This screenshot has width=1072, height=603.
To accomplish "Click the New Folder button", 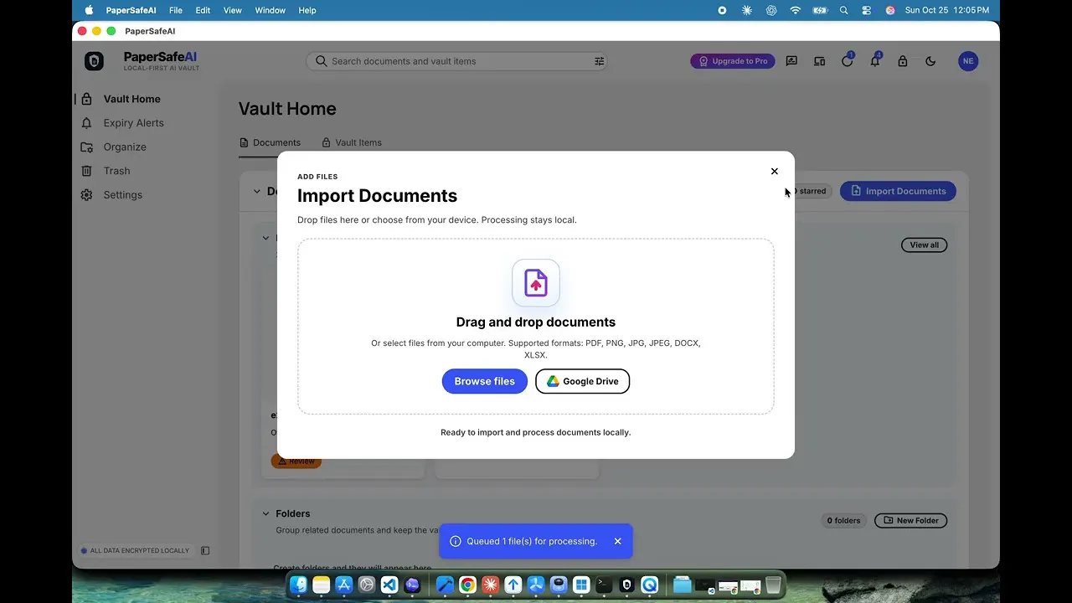I will [x=910, y=521].
